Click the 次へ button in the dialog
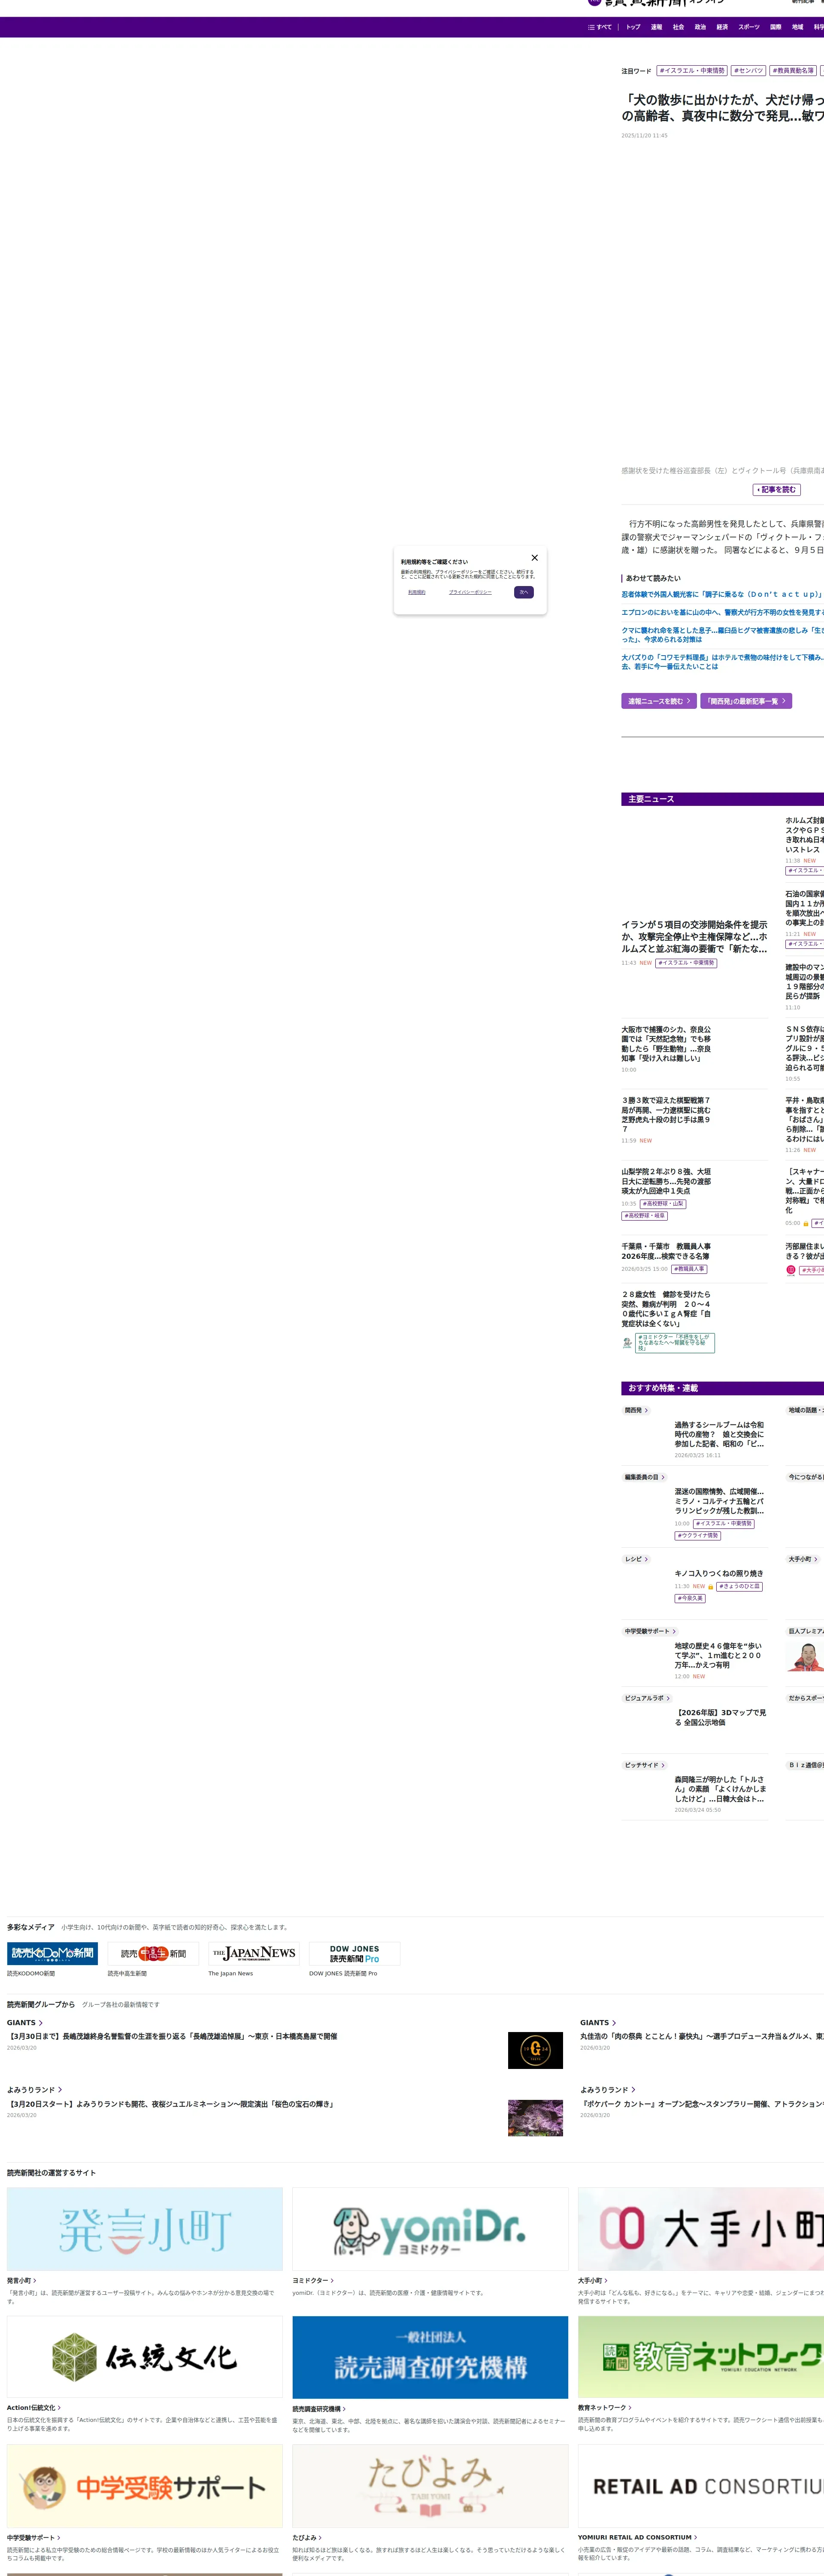824x2576 pixels. pos(524,592)
